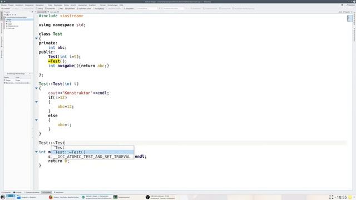The width and height of the screenshot is (356, 200).
Task: Collapse the else block fold arrow
Action: [x=36, y=120]
